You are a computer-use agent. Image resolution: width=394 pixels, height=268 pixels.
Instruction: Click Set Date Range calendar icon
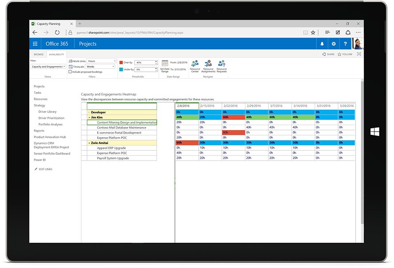point(165,63)
